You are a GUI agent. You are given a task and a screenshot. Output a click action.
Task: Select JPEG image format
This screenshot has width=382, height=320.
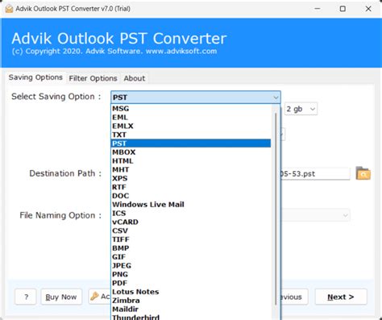[191, 265]
